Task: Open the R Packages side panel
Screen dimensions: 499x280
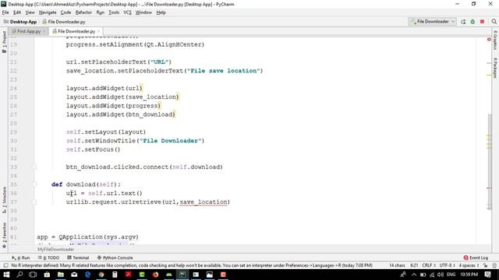Action: pos(495,68)
